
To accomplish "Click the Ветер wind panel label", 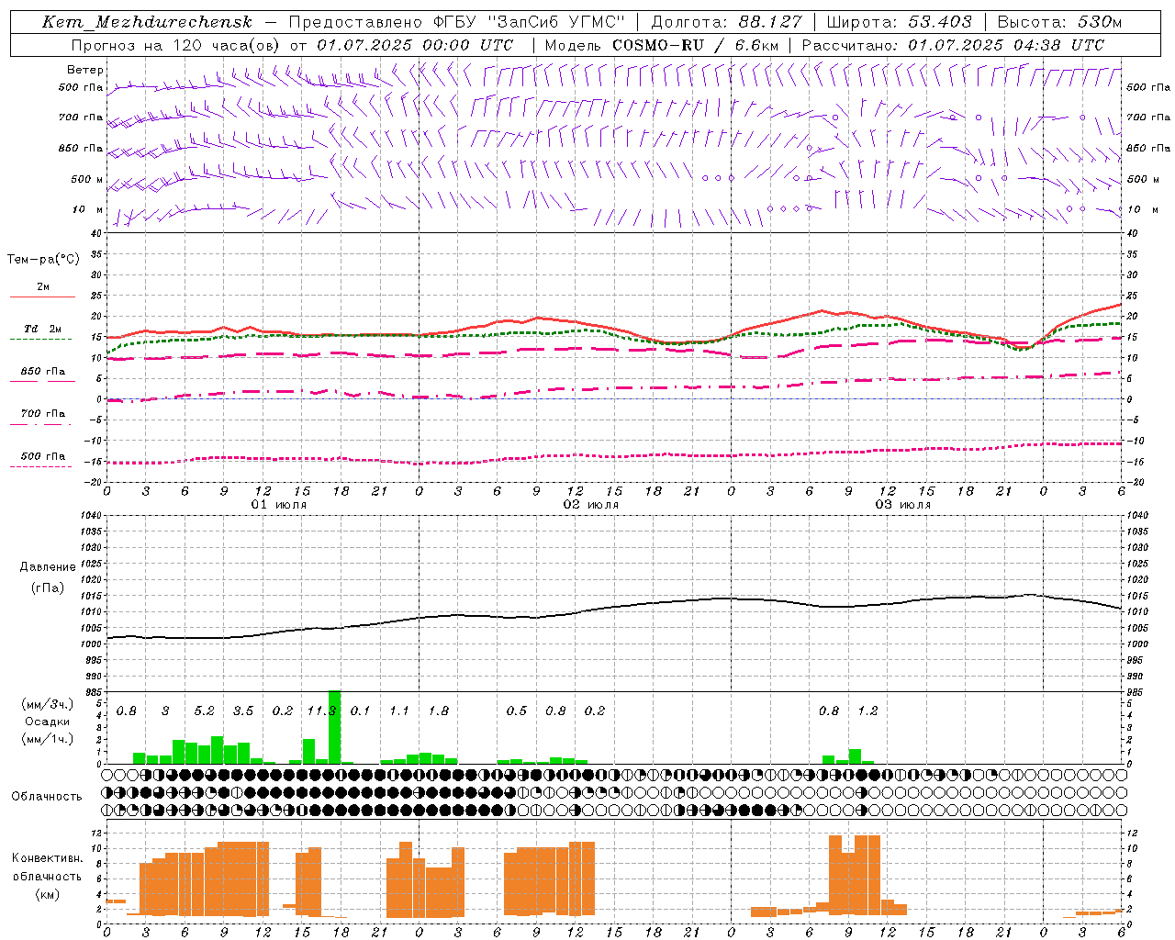I will pyautogui.click(x=85, y=70).
